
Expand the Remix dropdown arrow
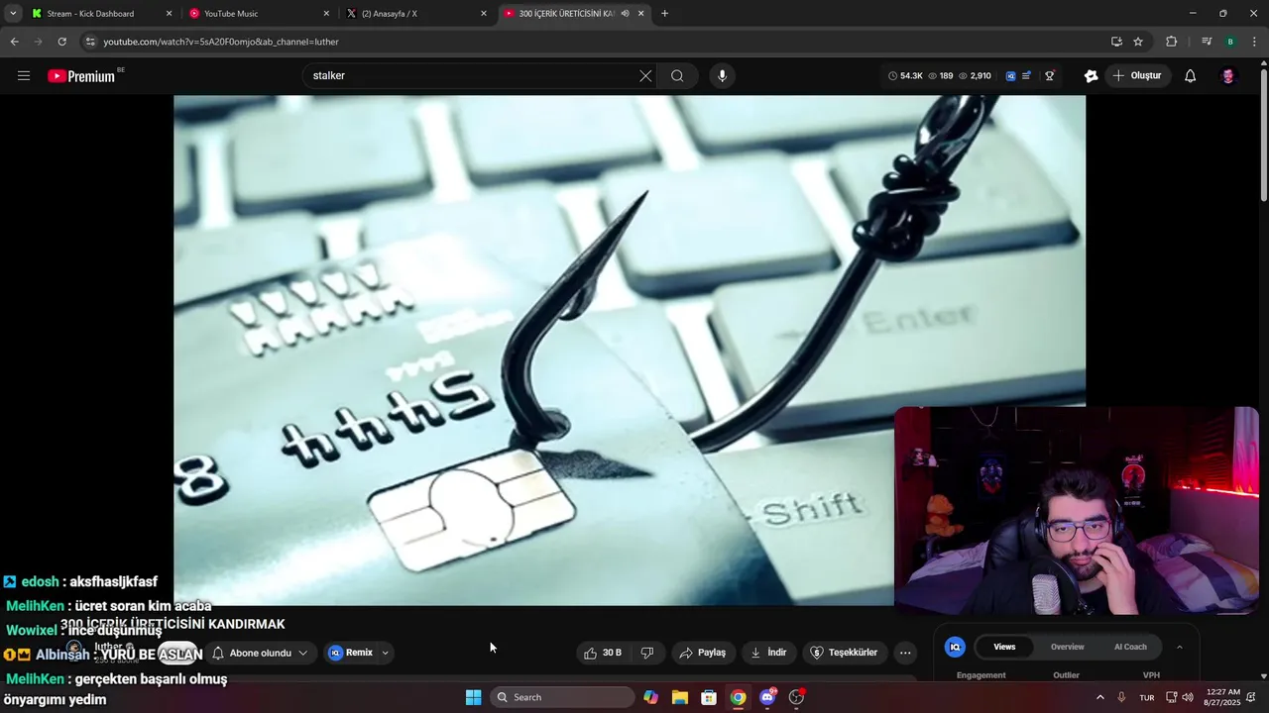386,653
